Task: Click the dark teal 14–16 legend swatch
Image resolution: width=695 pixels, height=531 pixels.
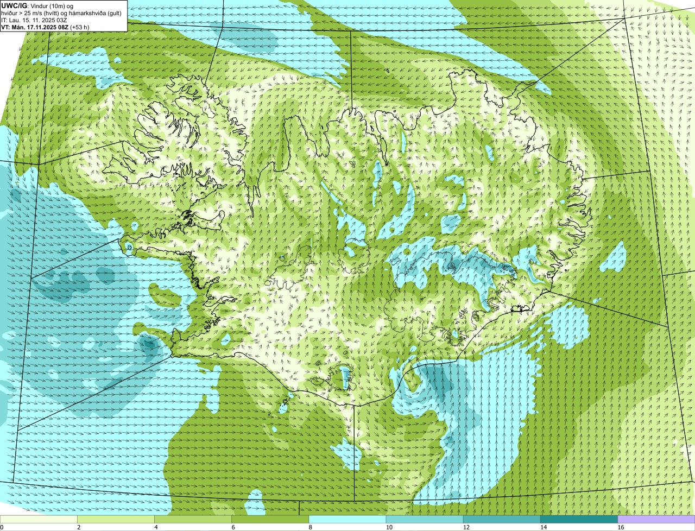Action: coord(579,519)
